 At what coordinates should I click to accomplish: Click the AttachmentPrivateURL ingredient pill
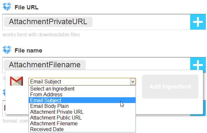[48, 22]
